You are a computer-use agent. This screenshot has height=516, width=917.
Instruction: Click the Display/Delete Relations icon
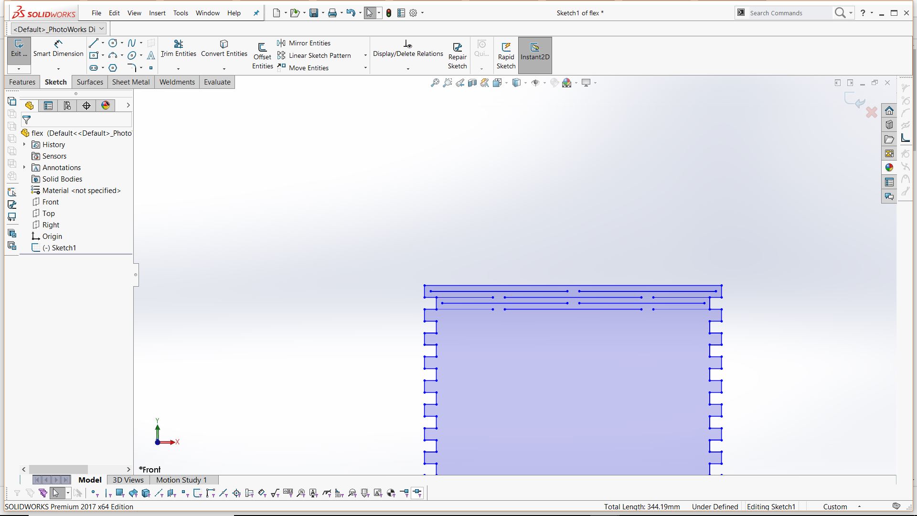(x=408, y=48)
